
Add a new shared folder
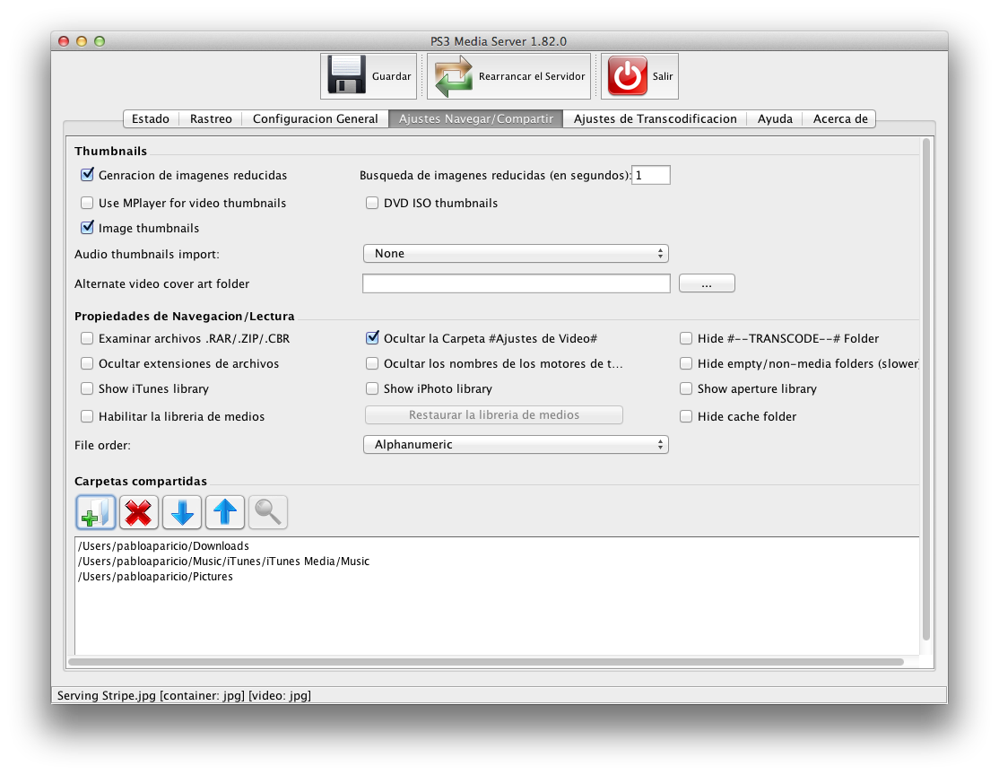[96, 512]
